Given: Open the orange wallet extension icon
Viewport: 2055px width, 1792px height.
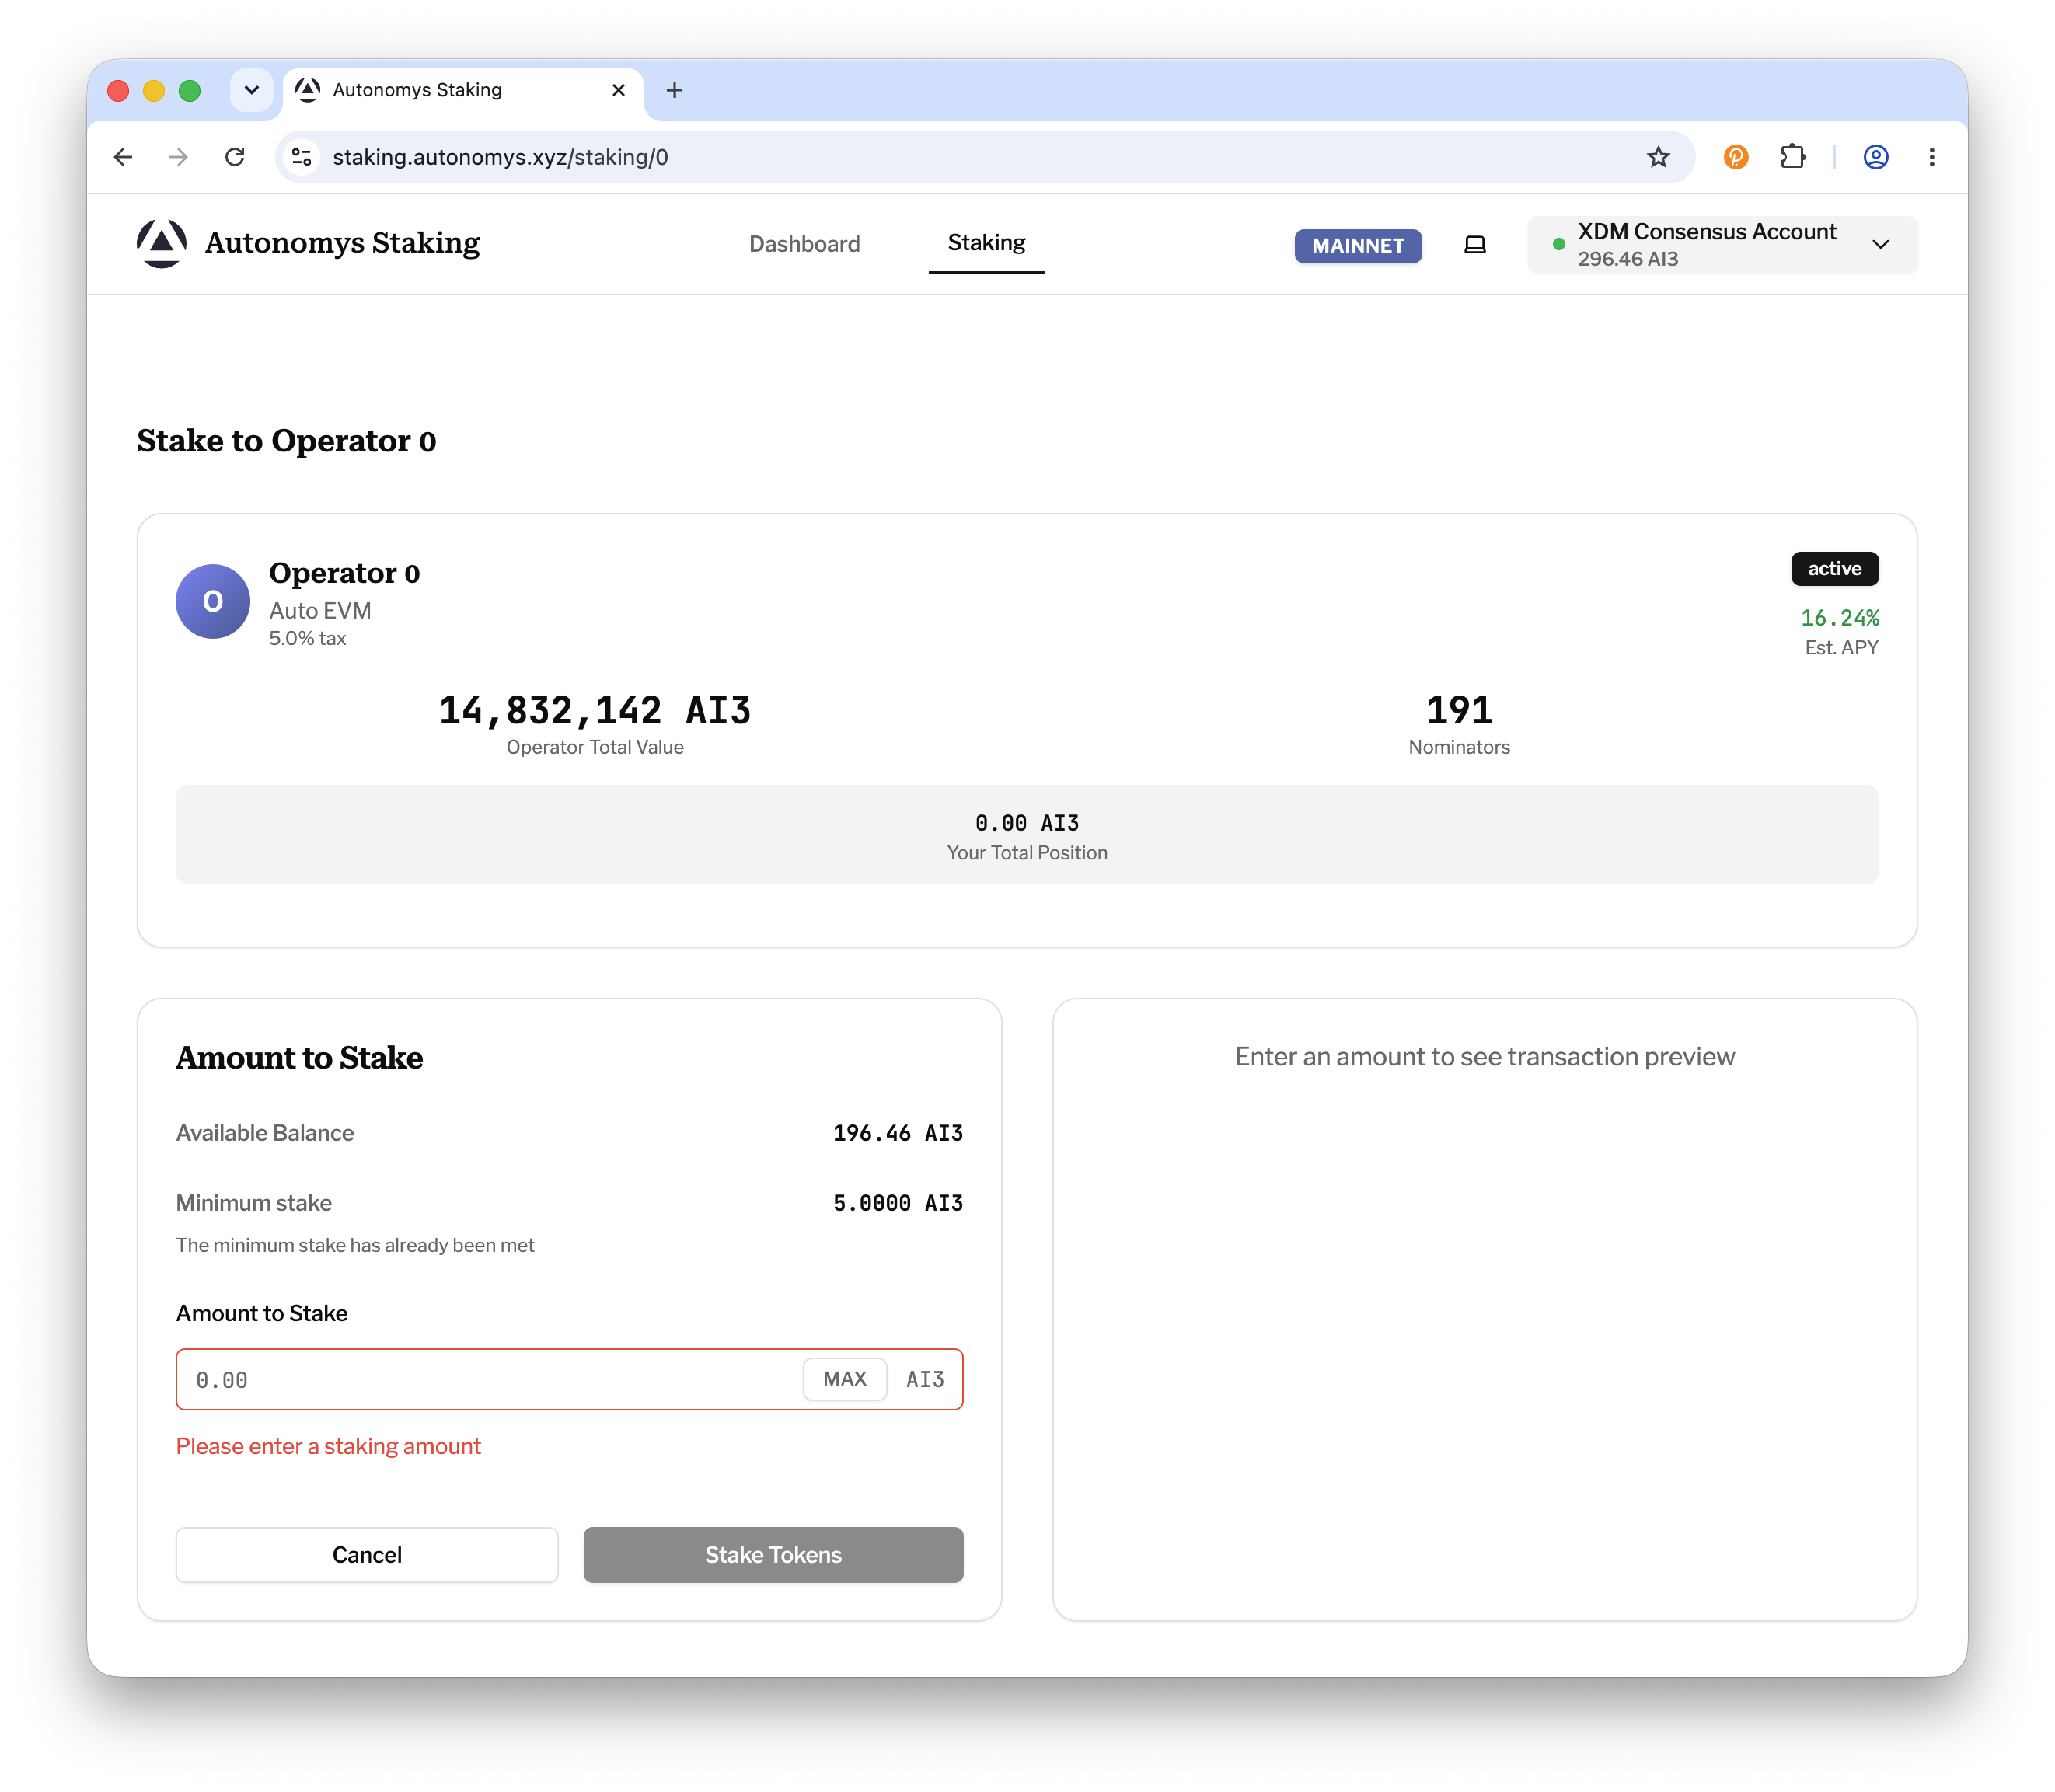Looking at the screenshot, I should pos(1736,157).
